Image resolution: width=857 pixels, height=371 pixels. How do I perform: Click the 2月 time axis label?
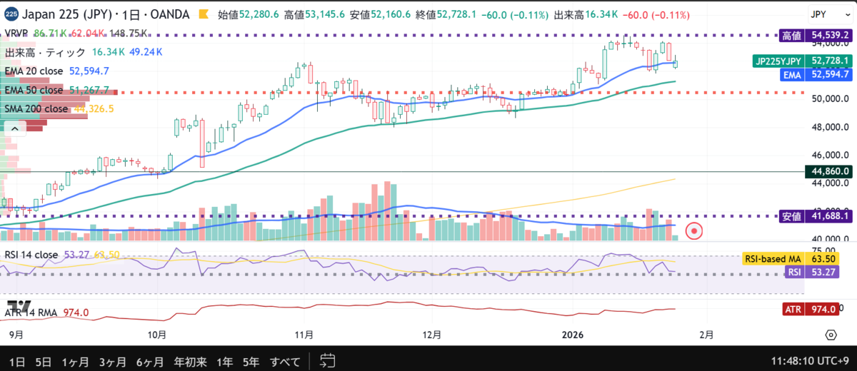point(706,335)
